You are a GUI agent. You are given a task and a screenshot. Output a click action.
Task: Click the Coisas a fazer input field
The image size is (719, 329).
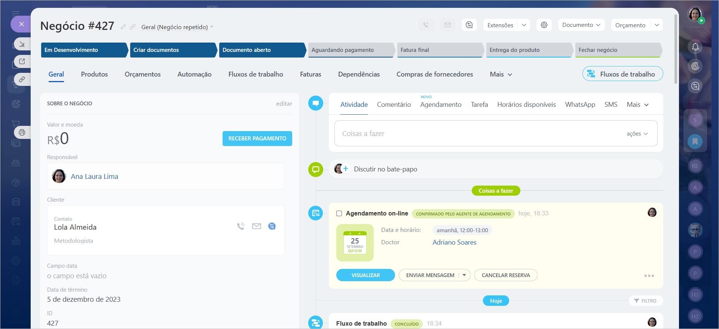[479, 134]
